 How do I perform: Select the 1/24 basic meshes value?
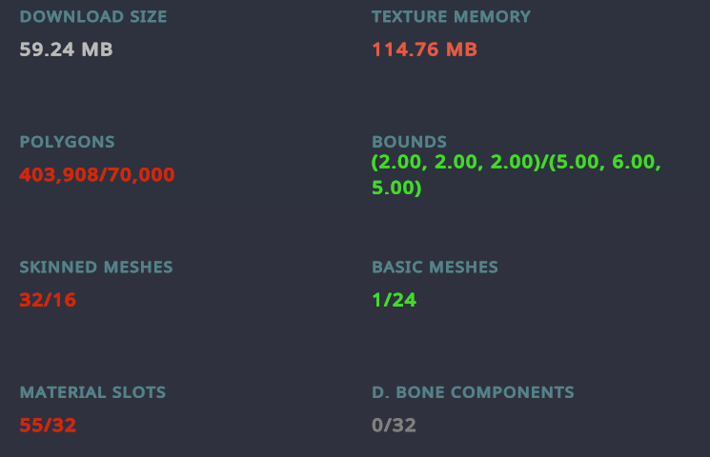click(394, 300)
